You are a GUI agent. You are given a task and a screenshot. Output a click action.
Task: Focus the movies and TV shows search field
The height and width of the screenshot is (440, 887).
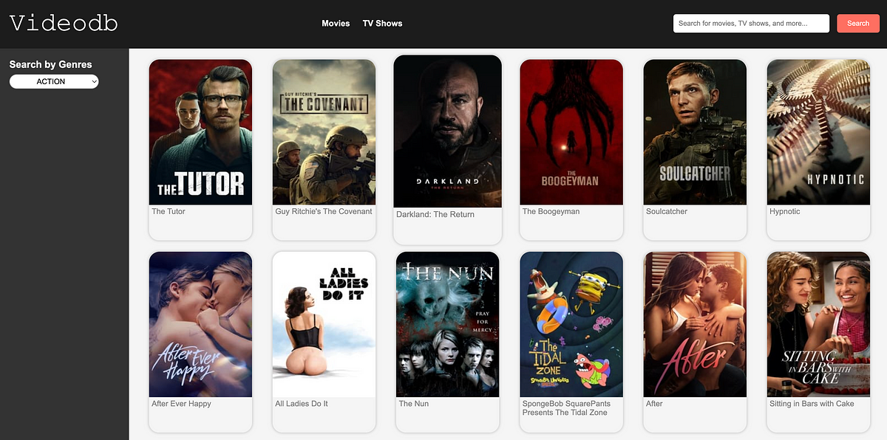(751, 24)
